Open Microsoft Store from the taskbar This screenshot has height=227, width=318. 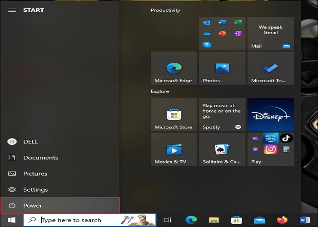point(237,220)
